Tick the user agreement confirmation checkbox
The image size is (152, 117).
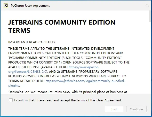(11, 100)
